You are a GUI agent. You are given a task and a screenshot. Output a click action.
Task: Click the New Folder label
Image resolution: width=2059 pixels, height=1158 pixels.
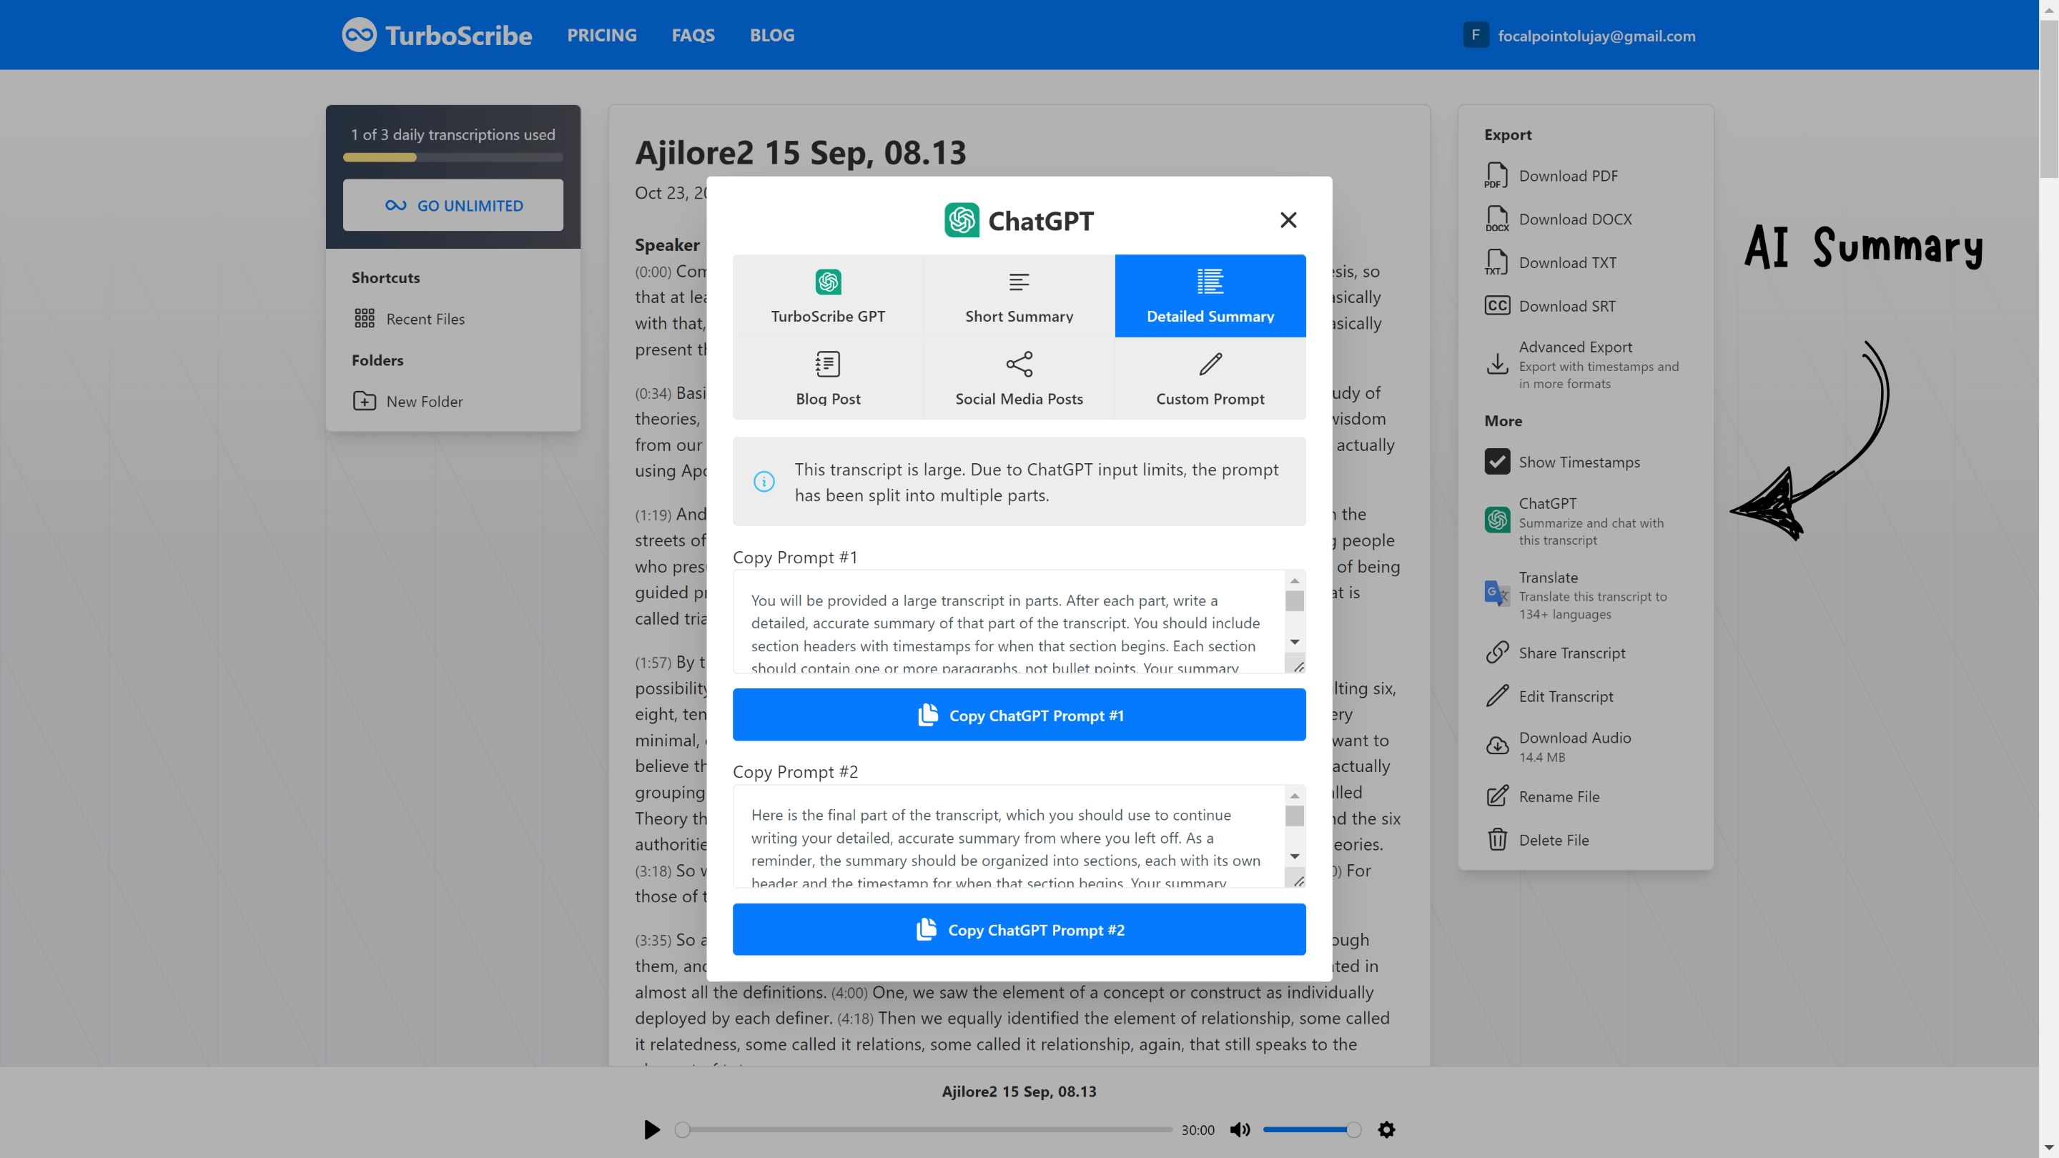[425, 400]
